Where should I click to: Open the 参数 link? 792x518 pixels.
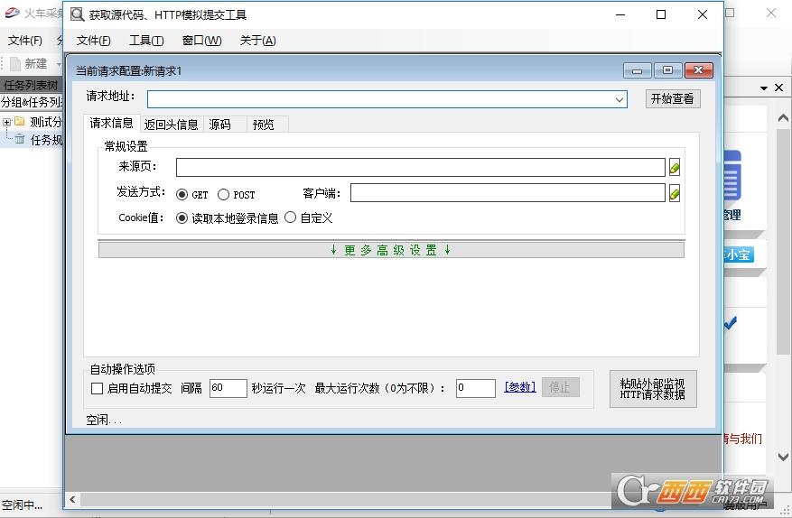tap(519, 387)
